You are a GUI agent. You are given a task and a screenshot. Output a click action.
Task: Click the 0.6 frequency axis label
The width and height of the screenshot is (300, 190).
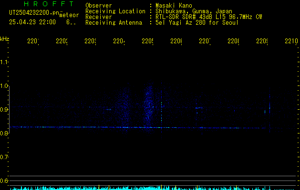pyautogui.click(x=4, y=180)
